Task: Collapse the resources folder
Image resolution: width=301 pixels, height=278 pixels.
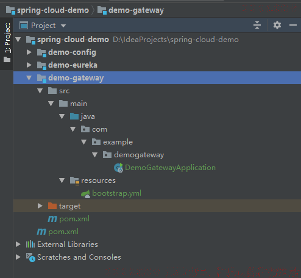Action: click(62, 180)
